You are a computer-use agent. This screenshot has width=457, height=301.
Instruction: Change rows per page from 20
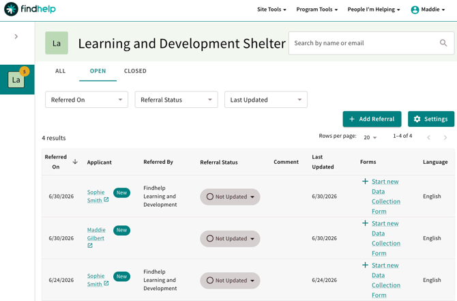370,137
